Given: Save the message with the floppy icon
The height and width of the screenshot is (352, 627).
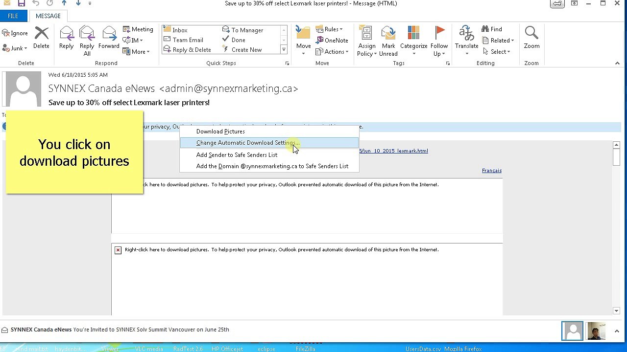Looking at the screenshot, I should pyautogui.click(x=21, y=3).
